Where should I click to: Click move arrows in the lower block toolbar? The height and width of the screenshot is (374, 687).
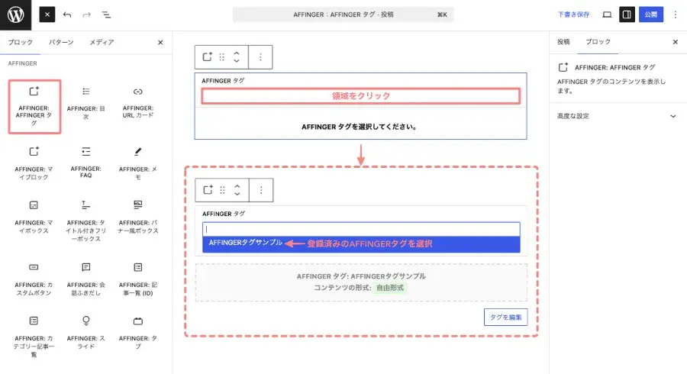click(x=237, y=190)
